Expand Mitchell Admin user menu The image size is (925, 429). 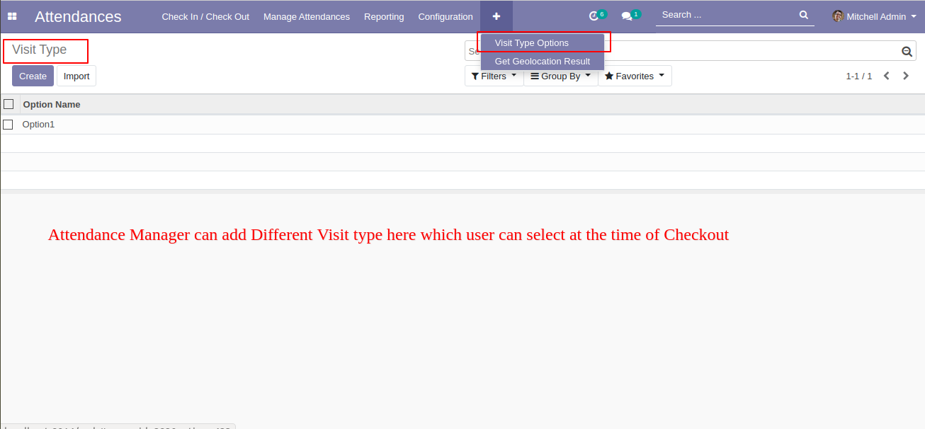(x=874, y=16)
